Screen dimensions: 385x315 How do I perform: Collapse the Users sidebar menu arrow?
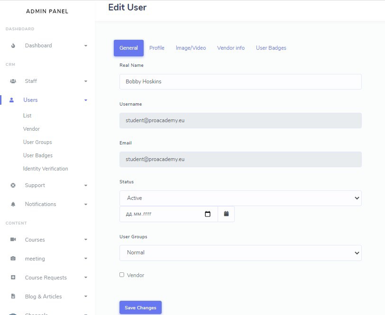pos(86,100)
